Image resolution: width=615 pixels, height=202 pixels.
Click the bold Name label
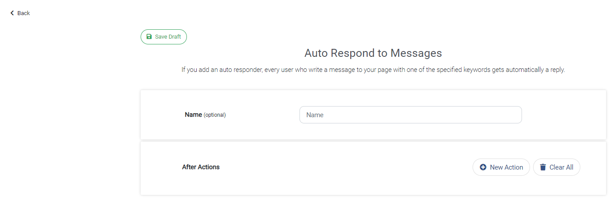tap(193, 115)
